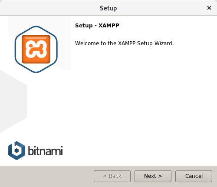Cancel the XAMPP setup wizard
This screenshot has width=217, height=187.
click(194, 176)
